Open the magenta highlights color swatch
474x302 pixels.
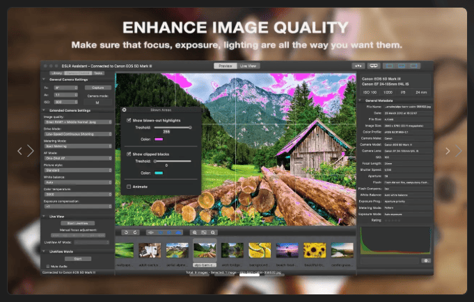(x=159, y=139)
